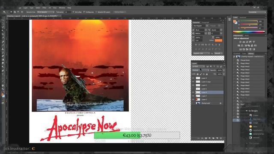Select the Zoom tool in the toolbox
The image size is (274, 154).
(x=3, y=89)
